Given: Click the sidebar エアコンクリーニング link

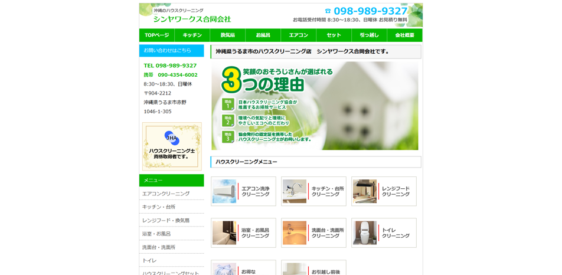Looking at the screenshot, I should click(166, 194).
